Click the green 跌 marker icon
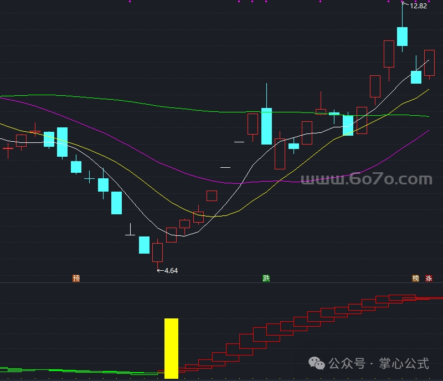Image resolution: width=443 pixels, height=381 pixels. click(x=266, y=279)
